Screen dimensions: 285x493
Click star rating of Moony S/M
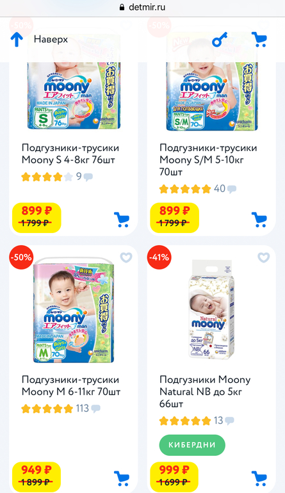coord(185,189)
